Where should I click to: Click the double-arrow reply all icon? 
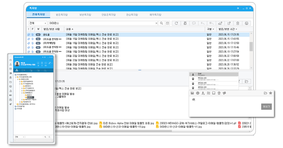coord(211,23)
